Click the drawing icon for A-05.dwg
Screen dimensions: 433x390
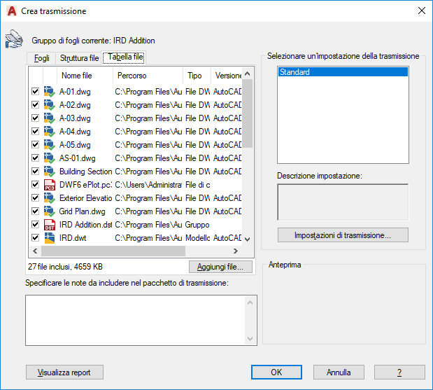coord(50,144)
